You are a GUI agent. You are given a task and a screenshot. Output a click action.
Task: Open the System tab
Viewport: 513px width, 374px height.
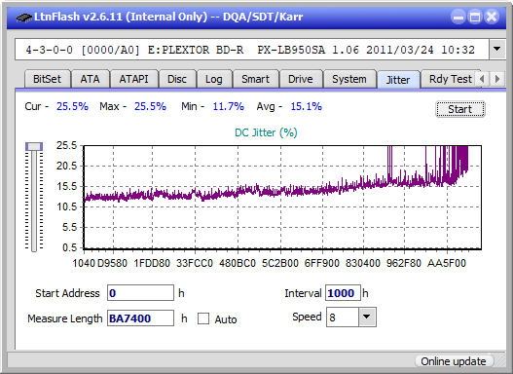click(349, 79)
